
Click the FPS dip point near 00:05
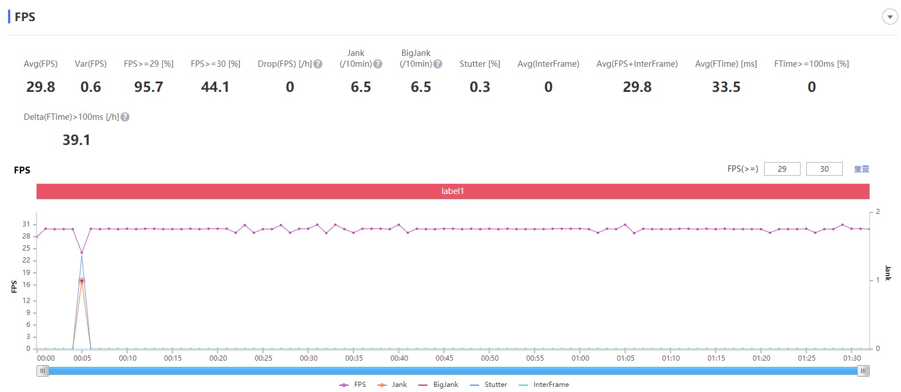82,252
